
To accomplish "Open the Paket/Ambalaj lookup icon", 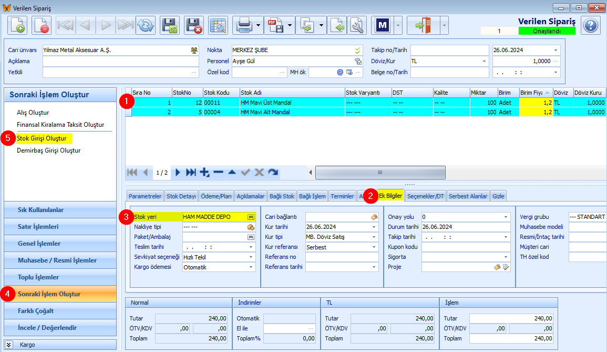I will (251, 237).
